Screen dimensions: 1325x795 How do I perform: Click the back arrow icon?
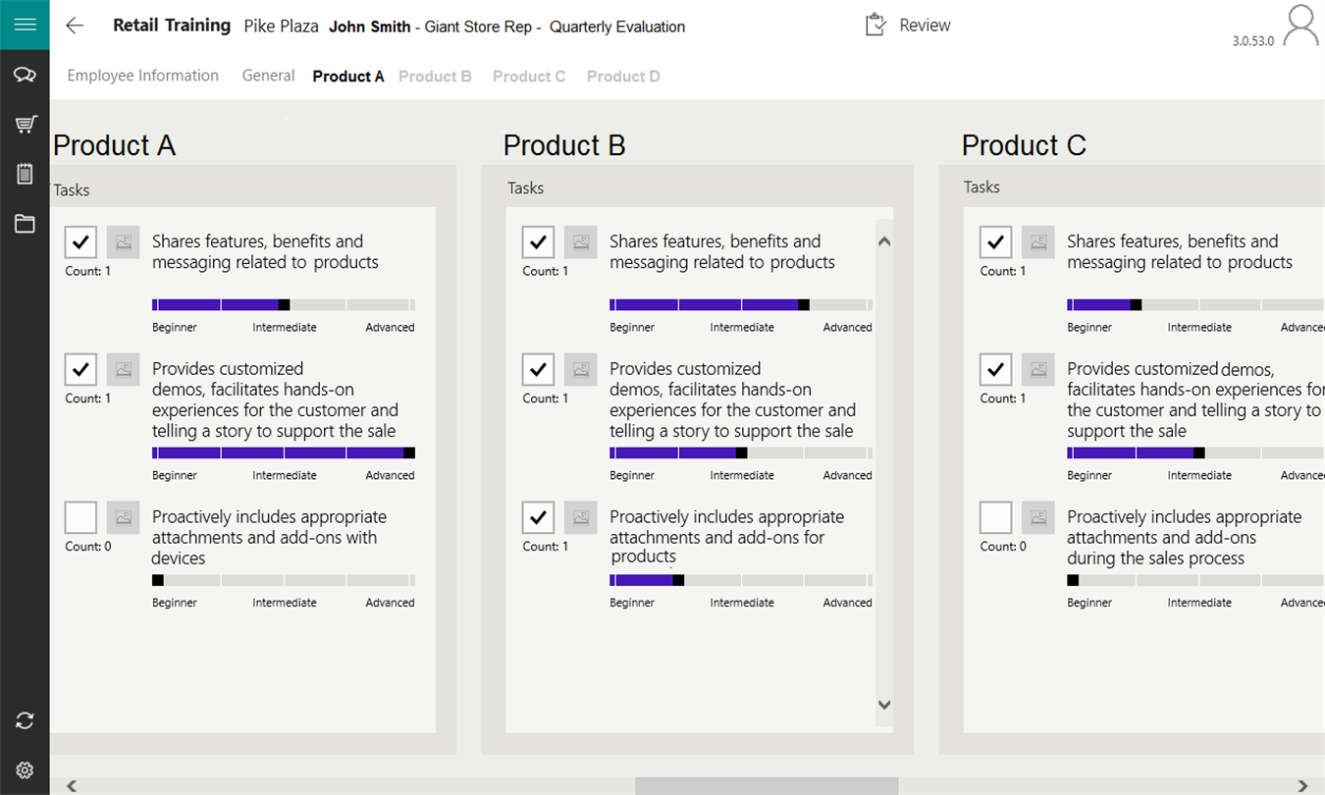click(75, 26)
